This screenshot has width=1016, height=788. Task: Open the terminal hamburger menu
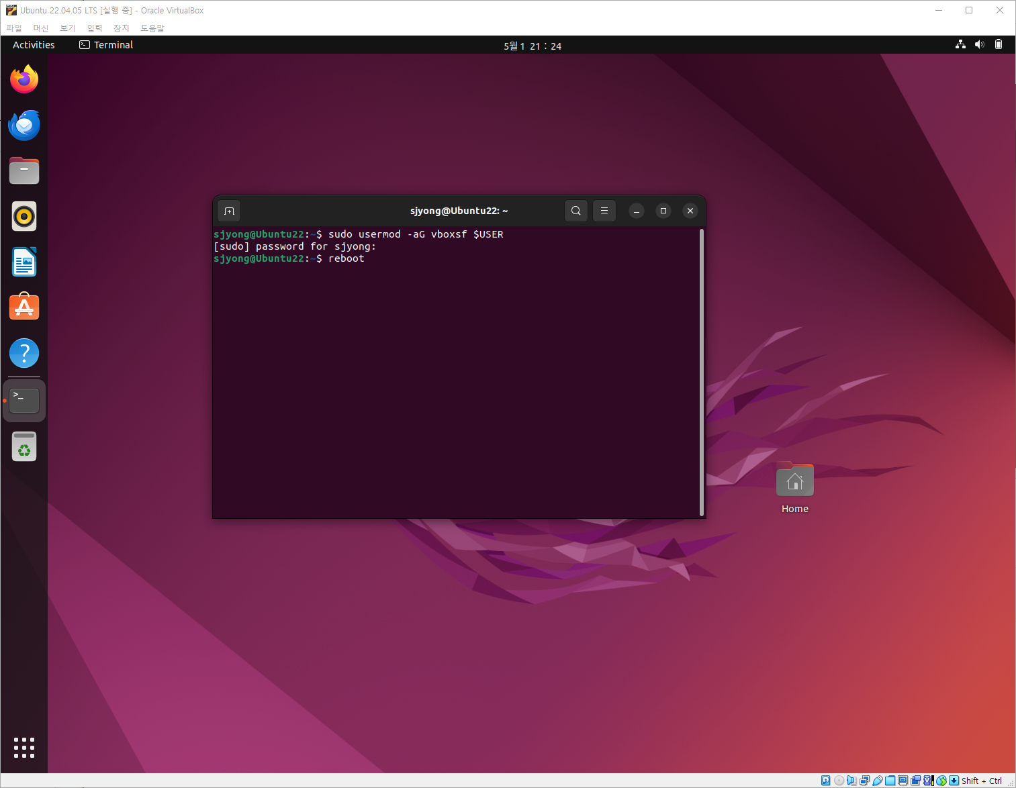pyautogui.click(x=604, y=211)
